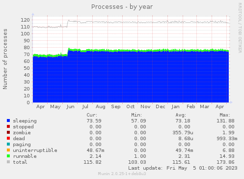Click the teal paging legend swatch

8,144
